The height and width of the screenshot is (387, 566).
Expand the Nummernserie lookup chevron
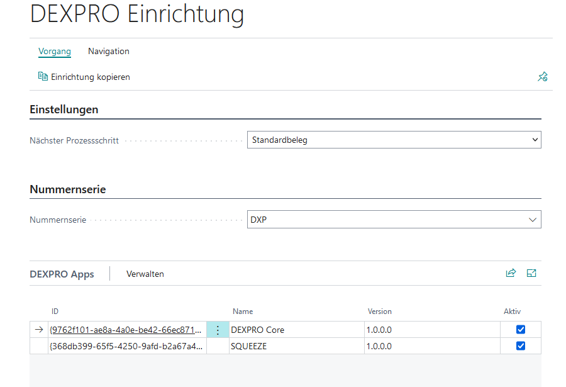click(533, 220)
